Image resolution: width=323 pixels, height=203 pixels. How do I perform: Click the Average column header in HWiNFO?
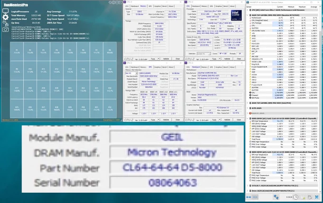(x=313, y=7)
